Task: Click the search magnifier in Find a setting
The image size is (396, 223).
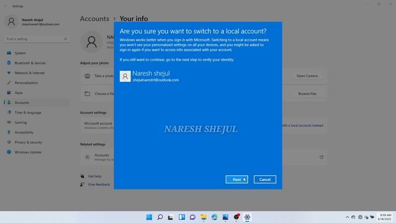Action: point(66,39)
